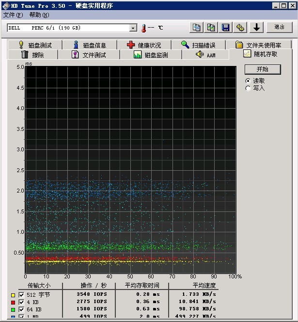This screenshot has height=322, width=298.
Task: Uncheck the 512 字节 checkbox
Action: tap(21, 295)
